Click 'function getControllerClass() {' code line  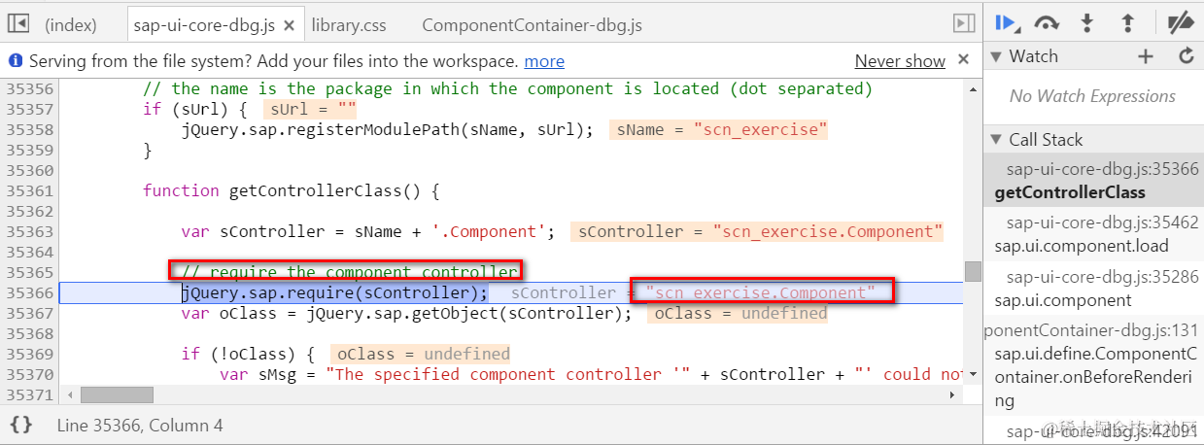coord(292,191)
